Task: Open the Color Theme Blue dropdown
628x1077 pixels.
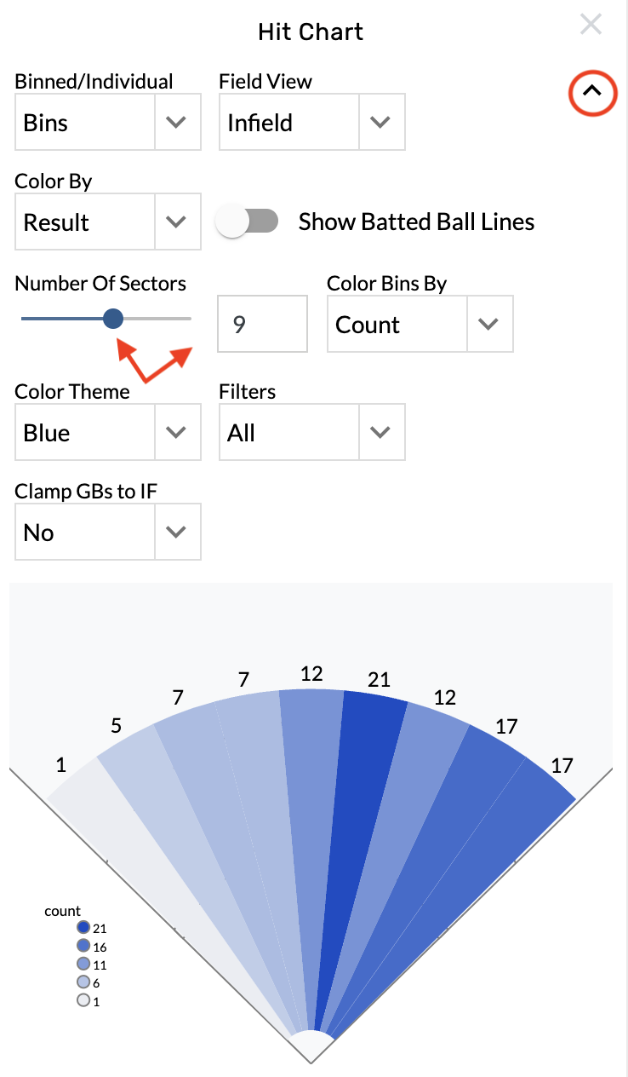Action: [x=108, y=432]
